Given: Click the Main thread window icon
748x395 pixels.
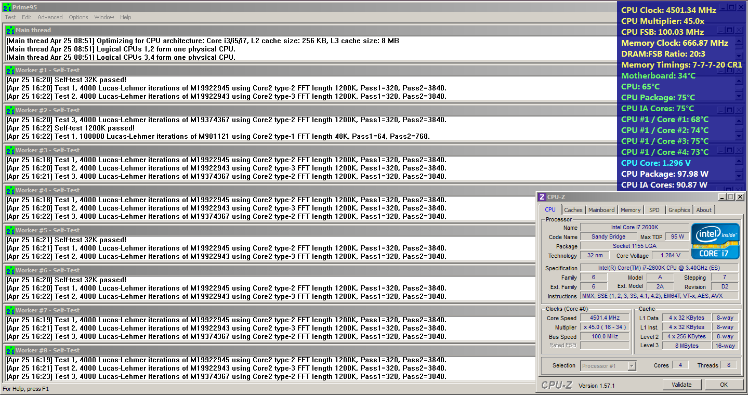Looking at the screenshot, I should point(9,31).
